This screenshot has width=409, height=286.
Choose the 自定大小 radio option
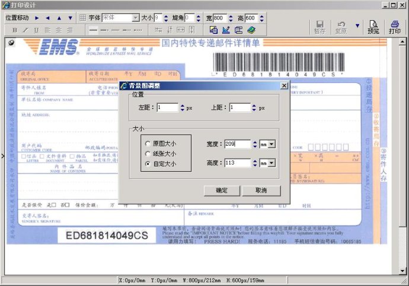click(x=148, y=162)
